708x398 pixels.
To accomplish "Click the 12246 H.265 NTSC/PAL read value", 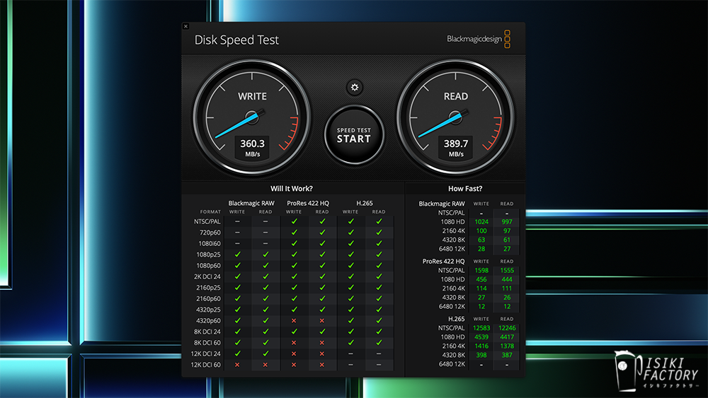I will (507, 328).
